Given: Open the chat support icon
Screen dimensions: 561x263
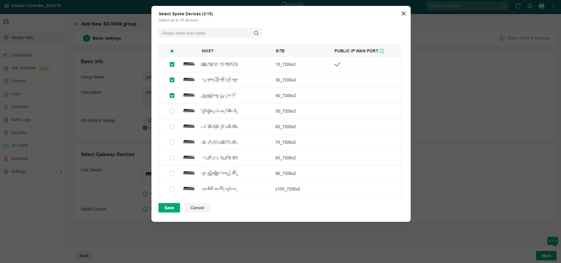Looking at the screenshot, I should coord(552,241).
